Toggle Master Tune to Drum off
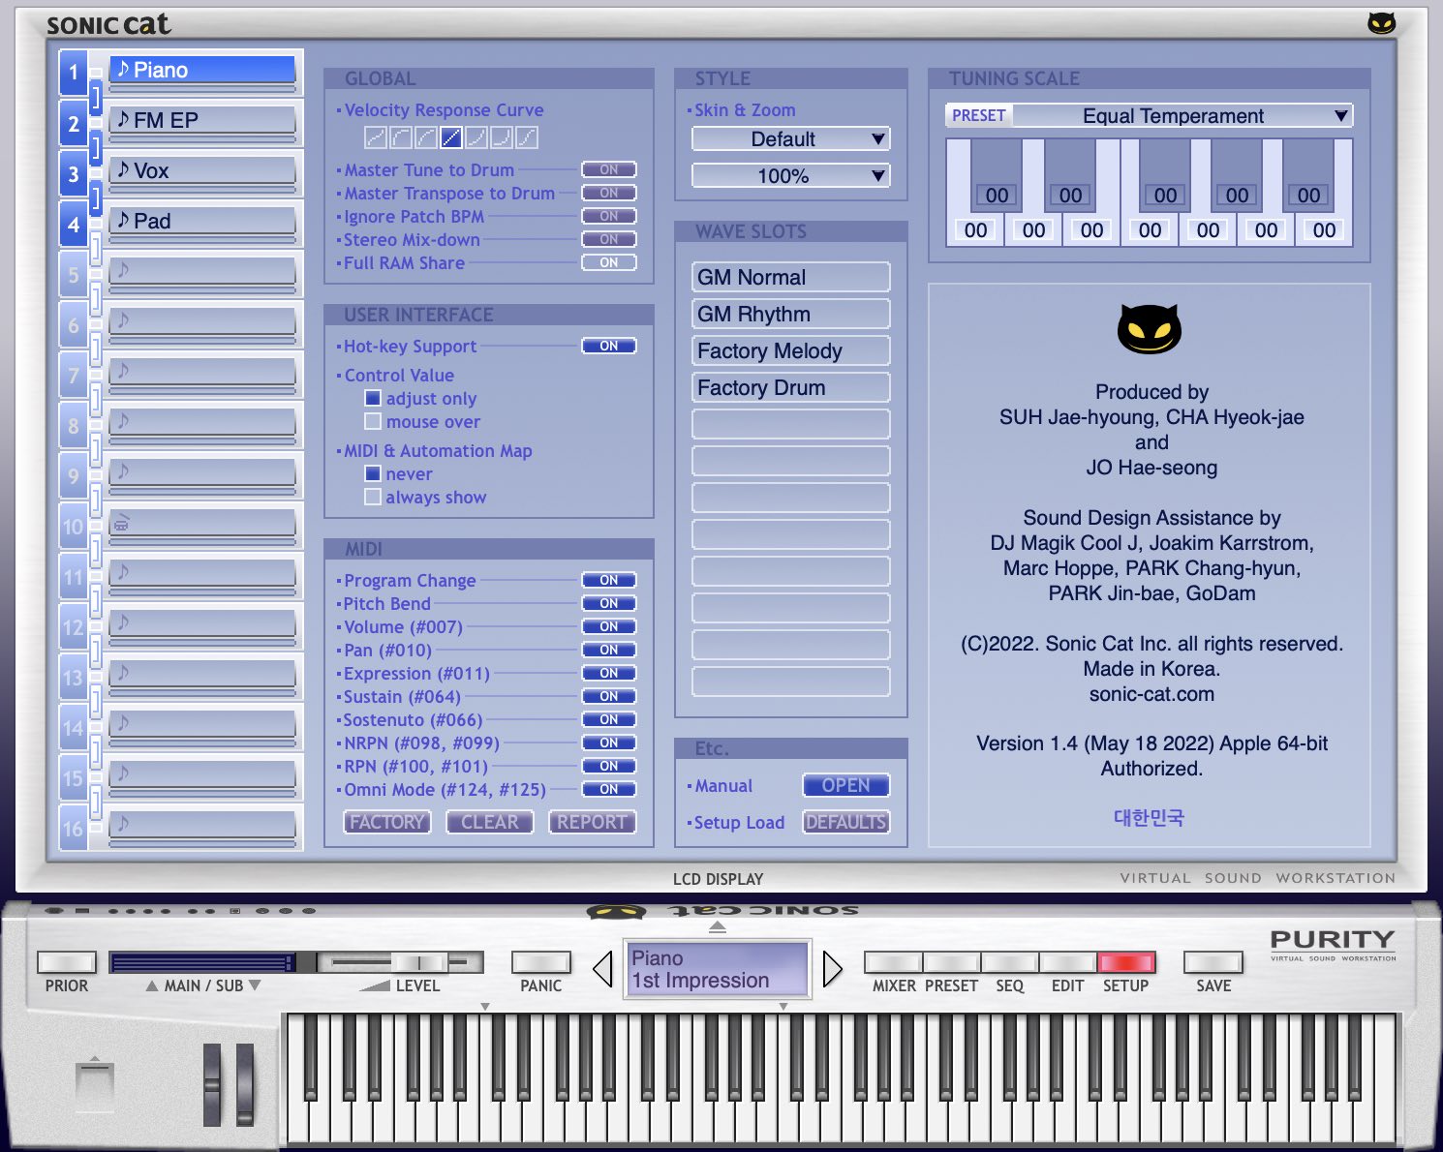 pos(608,169)
